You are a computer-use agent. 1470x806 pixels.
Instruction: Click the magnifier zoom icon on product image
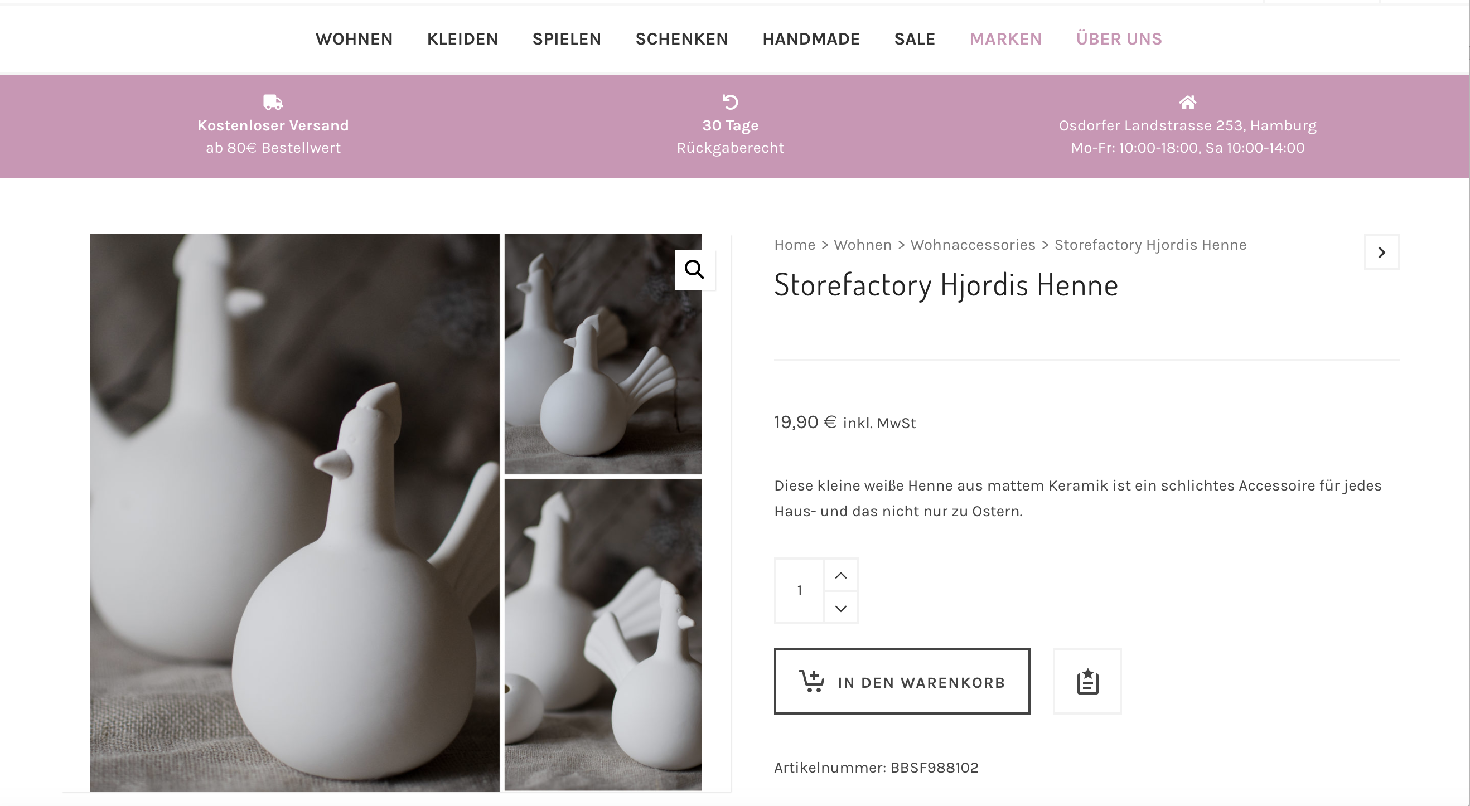tap(694, 269)
